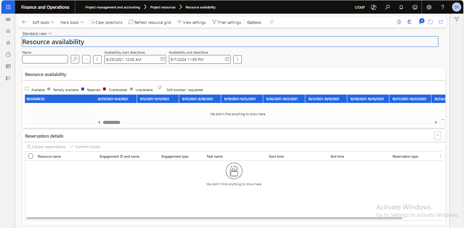Image resolution: width=464 pixels, height=228 pixels.
Task: Click the Available legend checkbox
Action: [x=27, y=89]
